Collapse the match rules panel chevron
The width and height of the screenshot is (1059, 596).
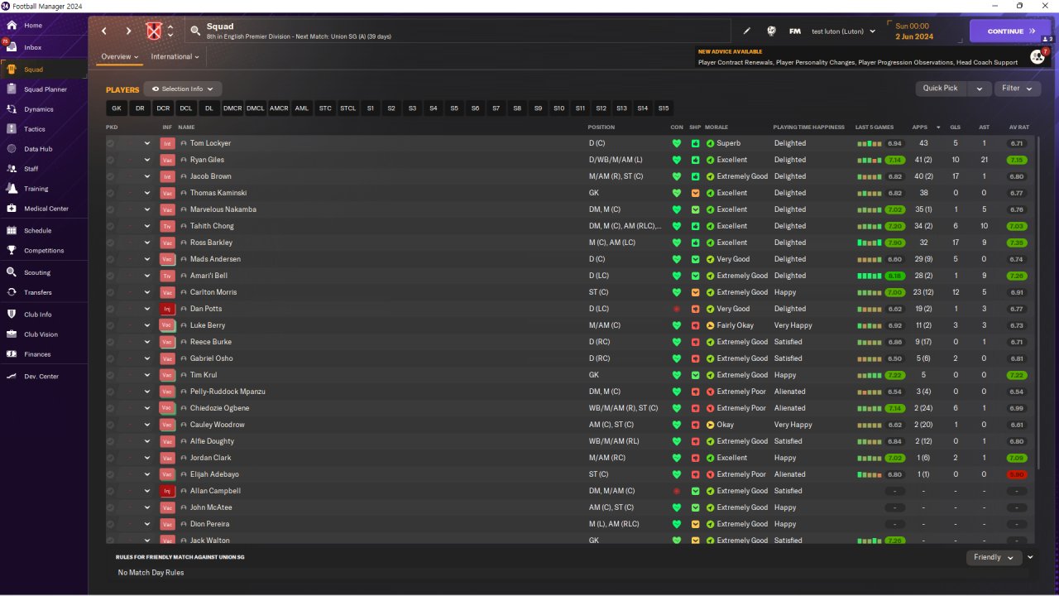tap(1030, 558)
